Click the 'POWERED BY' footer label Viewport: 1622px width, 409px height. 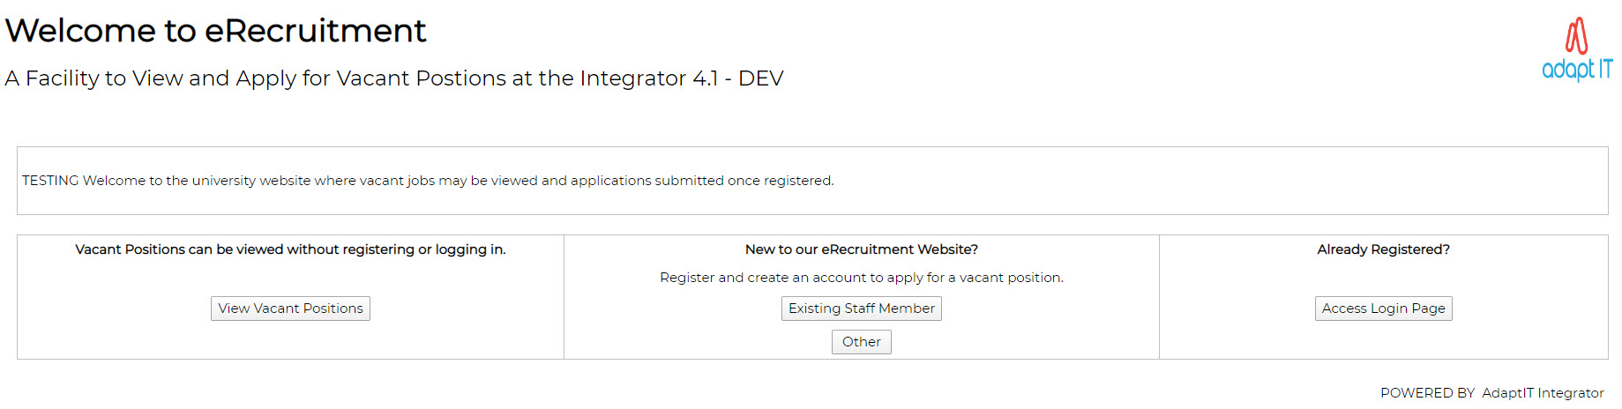pyautogui.click(x=1427, y=393)
